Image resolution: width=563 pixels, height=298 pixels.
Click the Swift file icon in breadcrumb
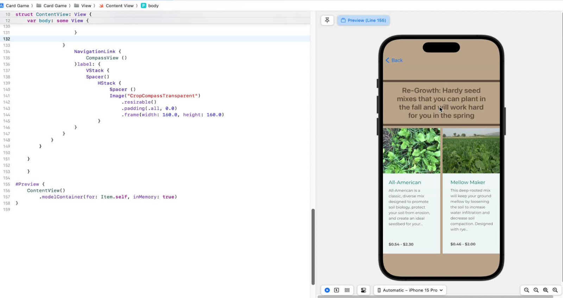101,6
